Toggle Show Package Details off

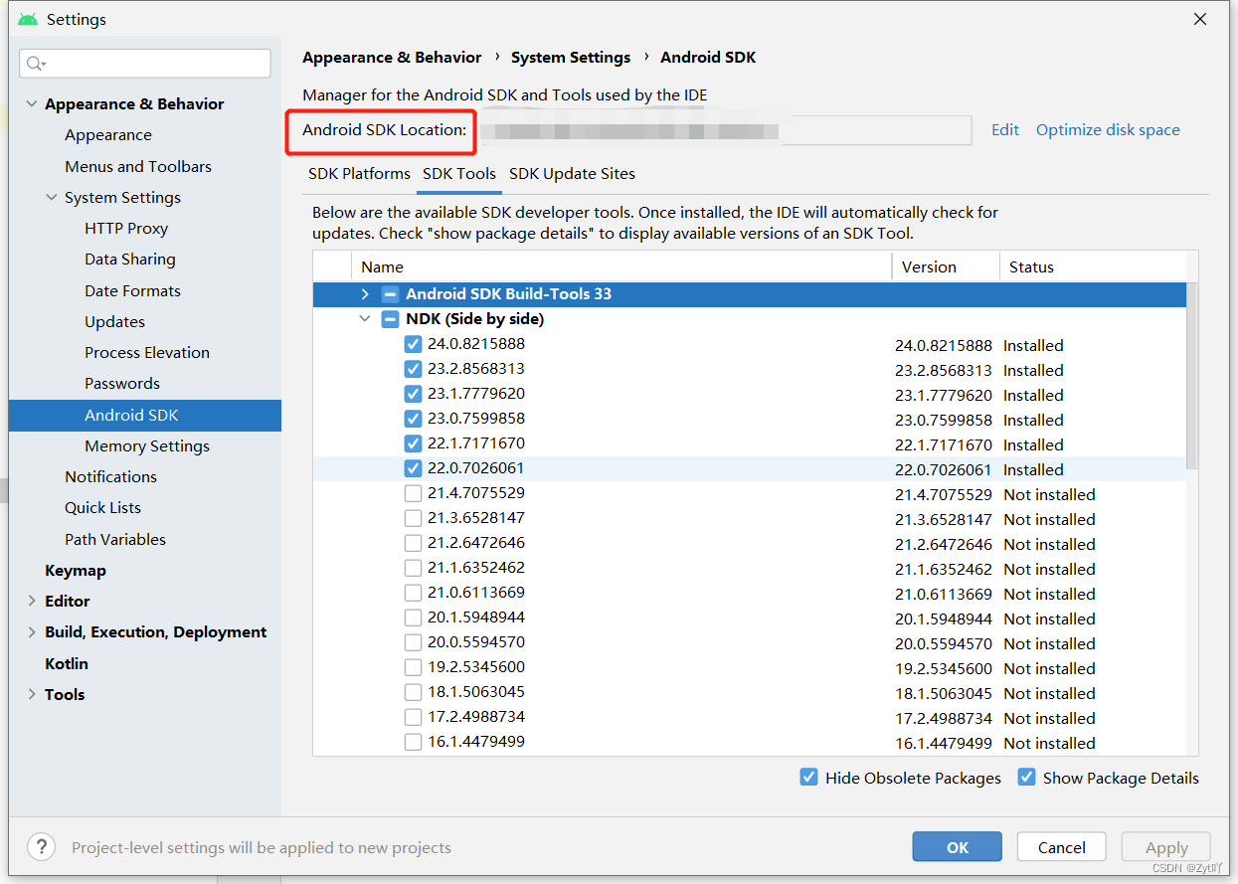click(1026, 777)
